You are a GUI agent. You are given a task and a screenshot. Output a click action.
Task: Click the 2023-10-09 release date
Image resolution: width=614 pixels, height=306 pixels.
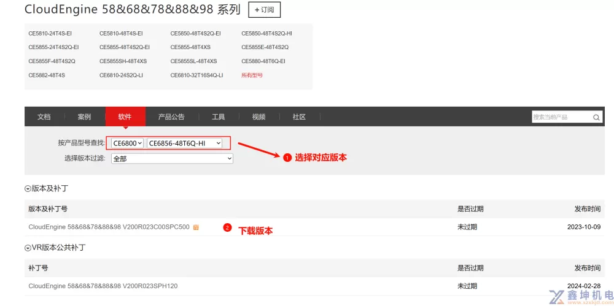tap(584, 228)
